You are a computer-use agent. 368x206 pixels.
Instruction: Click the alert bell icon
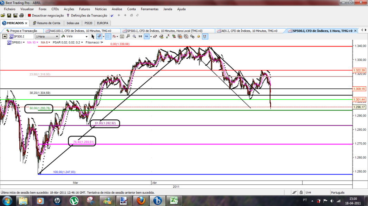pos(198,36)
